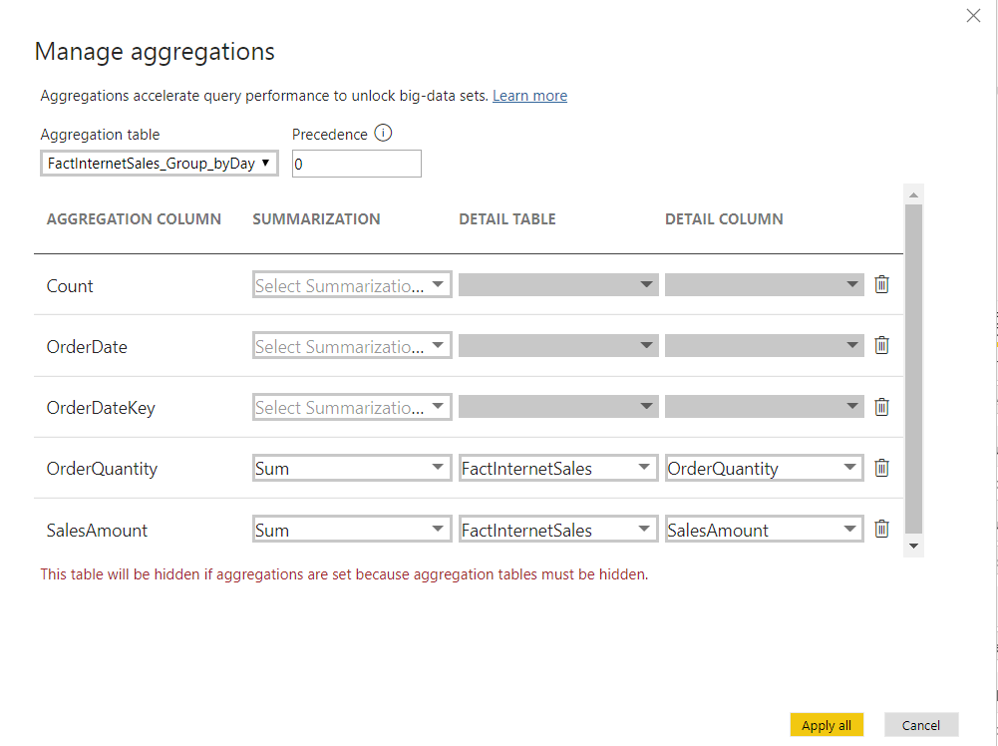Delete the OrderDateKey aggregation row

(x=881, y=407)
